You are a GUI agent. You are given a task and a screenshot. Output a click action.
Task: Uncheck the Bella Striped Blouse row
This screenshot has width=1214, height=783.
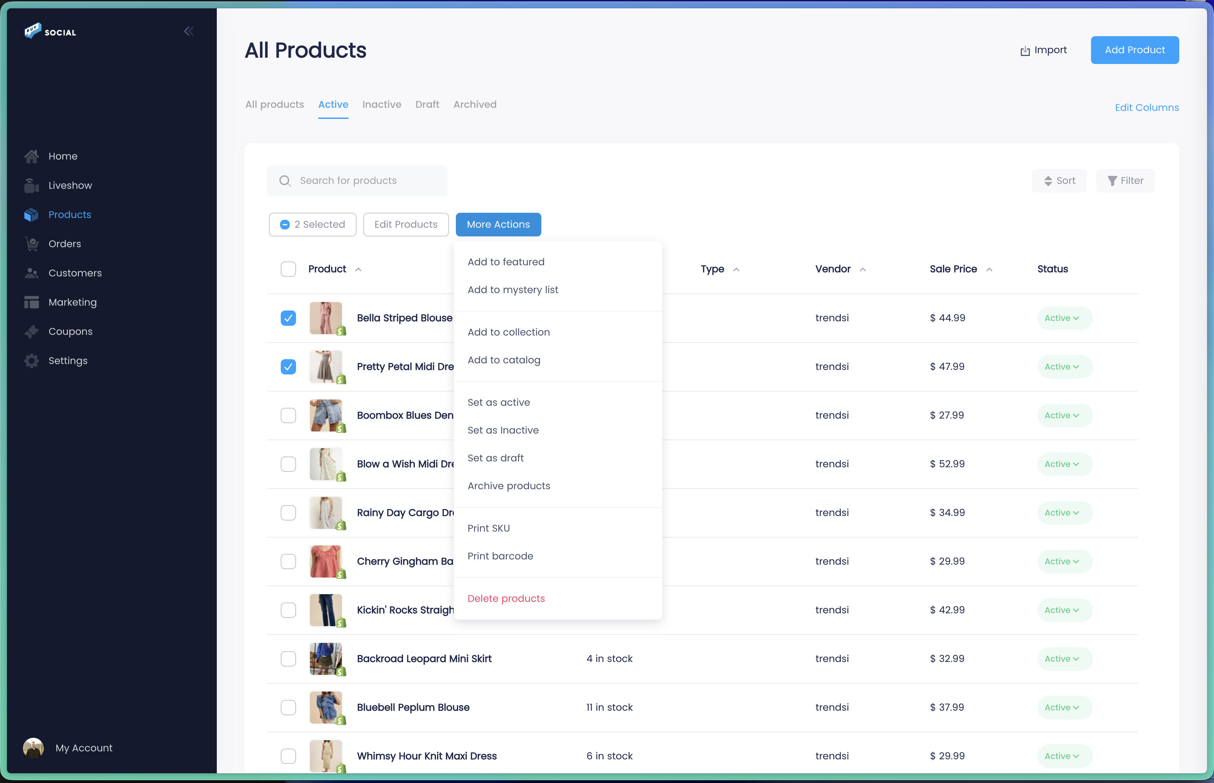coord(288,318)
